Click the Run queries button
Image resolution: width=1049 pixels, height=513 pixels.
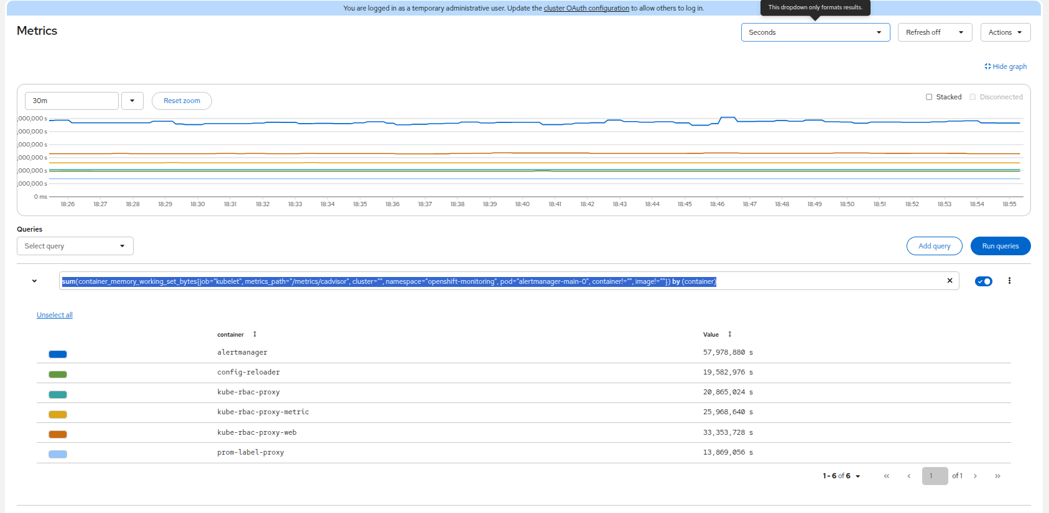coord(1000,246)
